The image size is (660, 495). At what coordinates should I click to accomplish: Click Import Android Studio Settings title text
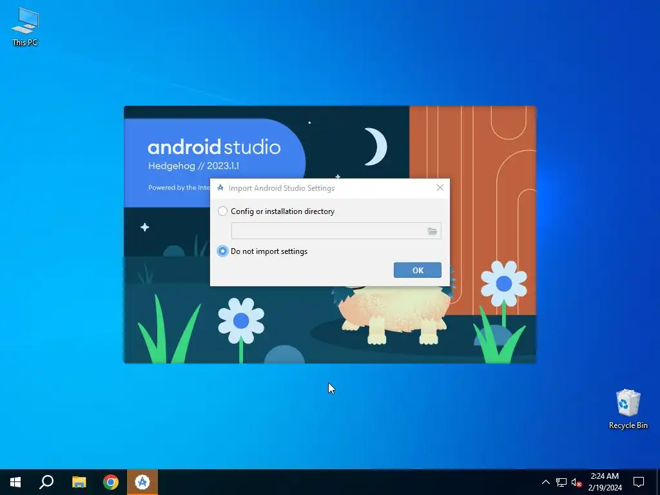282,188
